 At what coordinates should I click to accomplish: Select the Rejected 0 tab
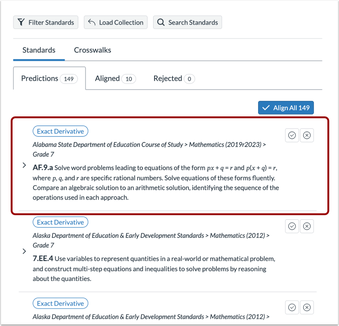174,78
